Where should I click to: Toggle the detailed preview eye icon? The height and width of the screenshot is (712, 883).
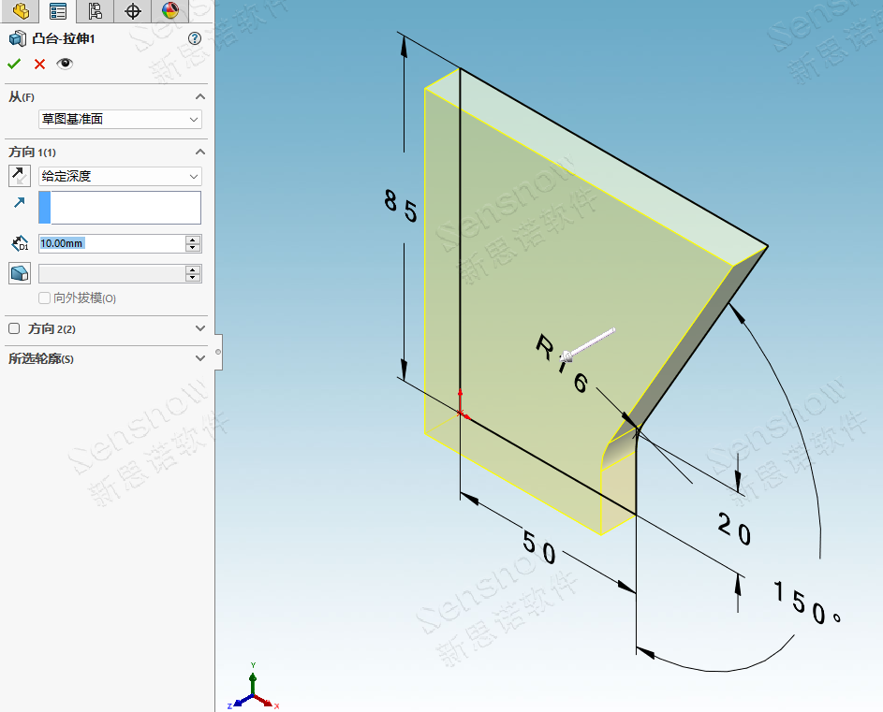point(65,64)
